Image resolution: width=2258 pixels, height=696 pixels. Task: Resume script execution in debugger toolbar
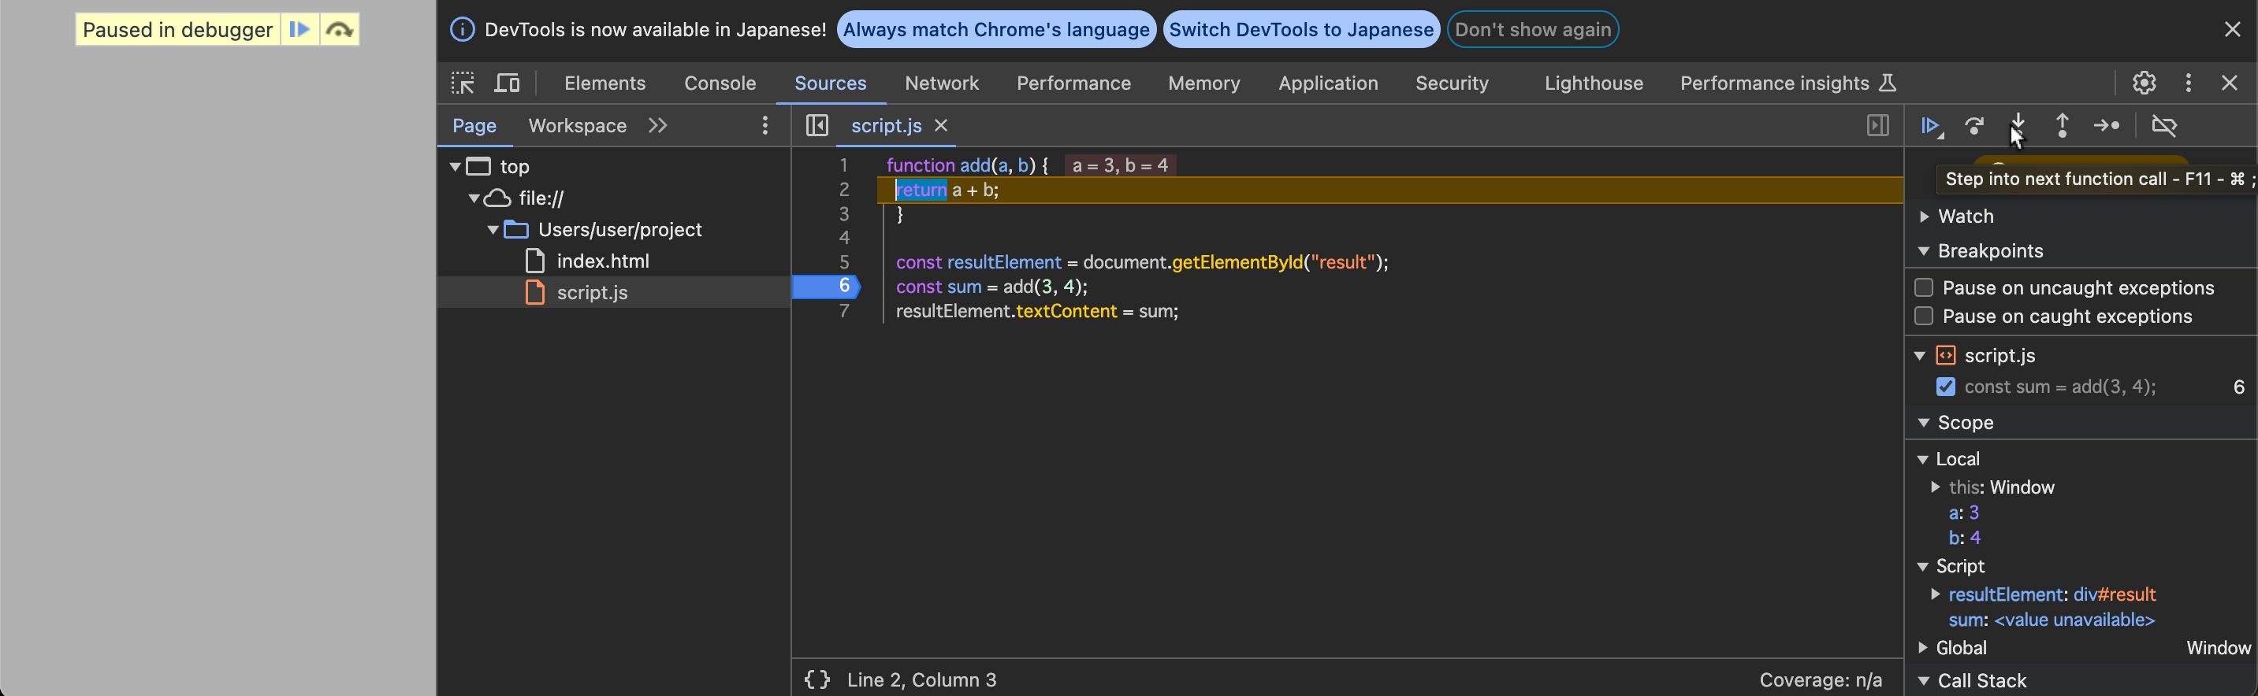click(x=1930, y=126)
